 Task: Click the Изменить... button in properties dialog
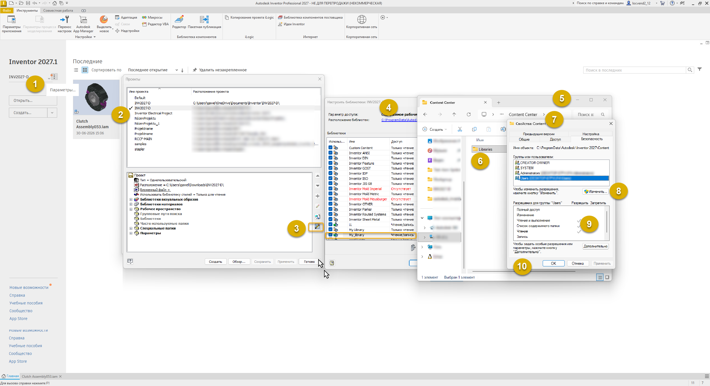click(x=596, y=191)
